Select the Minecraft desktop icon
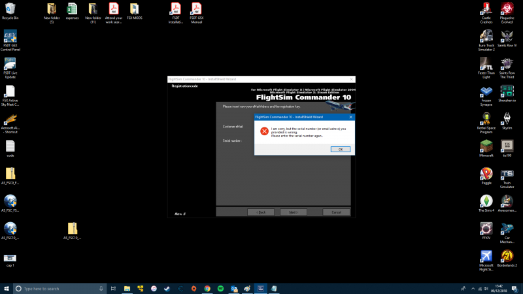 point(486,149)
